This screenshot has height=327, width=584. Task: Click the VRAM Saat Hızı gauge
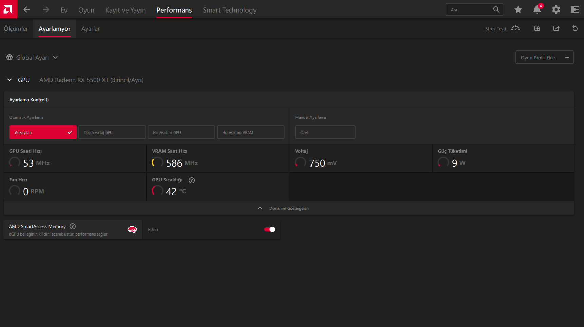point(157,162)
